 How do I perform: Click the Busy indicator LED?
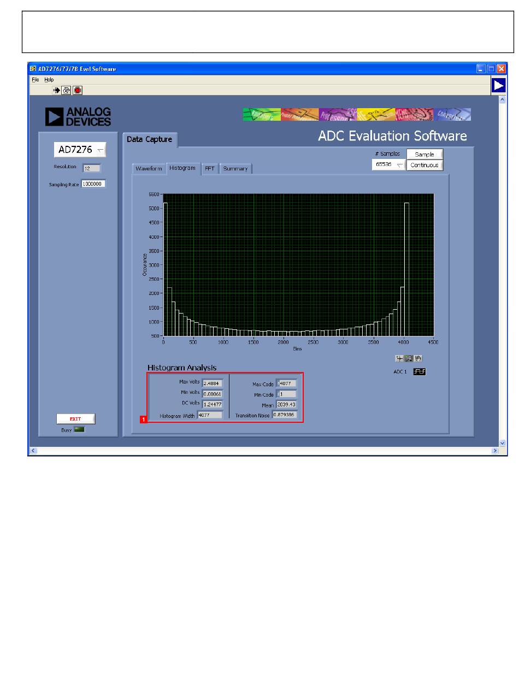(80, 430)
